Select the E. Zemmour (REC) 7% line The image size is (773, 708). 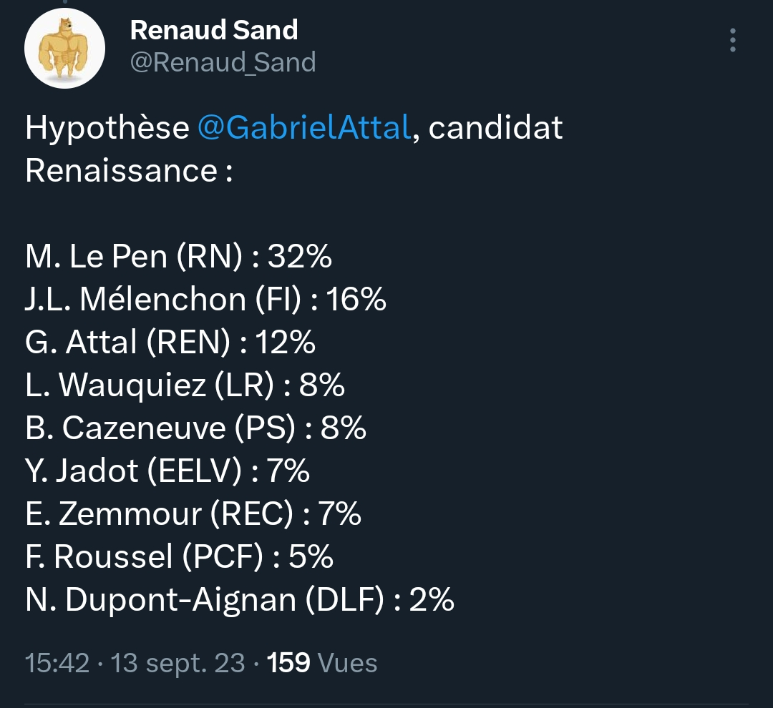pos(193,513)
